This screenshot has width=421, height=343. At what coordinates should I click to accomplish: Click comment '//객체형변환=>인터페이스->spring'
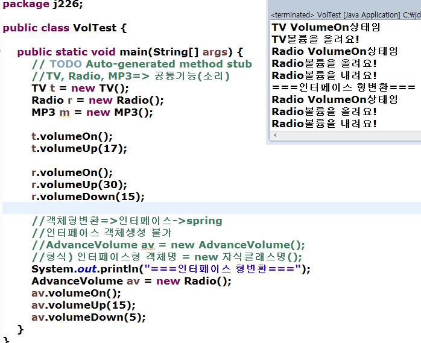[x=127, y=221]
